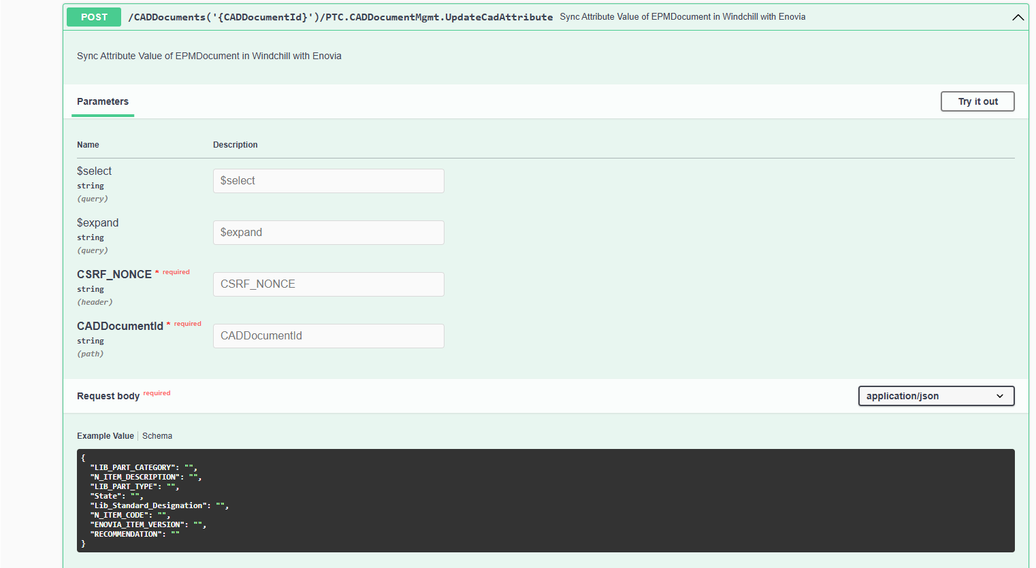
Task: Focus the CSRF_NONCE header input
Action: 329,284
